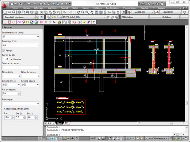Click the Undo arrow in standard toolbar
The width and height of the screenshot is (190, 142).
point(64,12)
